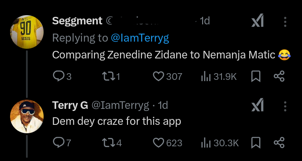Bookmark Terry G's tweet
Screen dimensions: 302x161
click(256, 143)
